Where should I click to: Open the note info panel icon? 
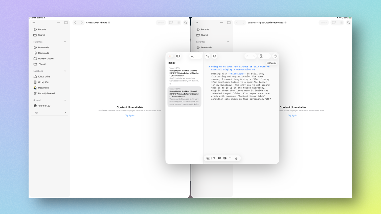point(275,56)
